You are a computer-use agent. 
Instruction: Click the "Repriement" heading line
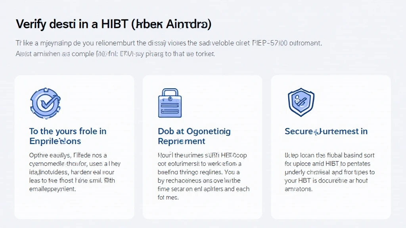182,141
